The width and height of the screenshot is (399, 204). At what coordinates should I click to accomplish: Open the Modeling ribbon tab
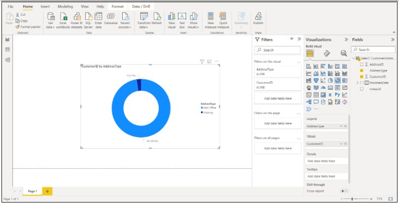click(65, 7)
